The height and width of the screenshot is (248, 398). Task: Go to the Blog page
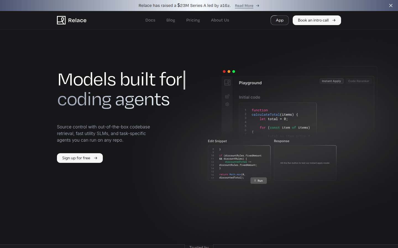pyautogui.click(x=171, y=20)
